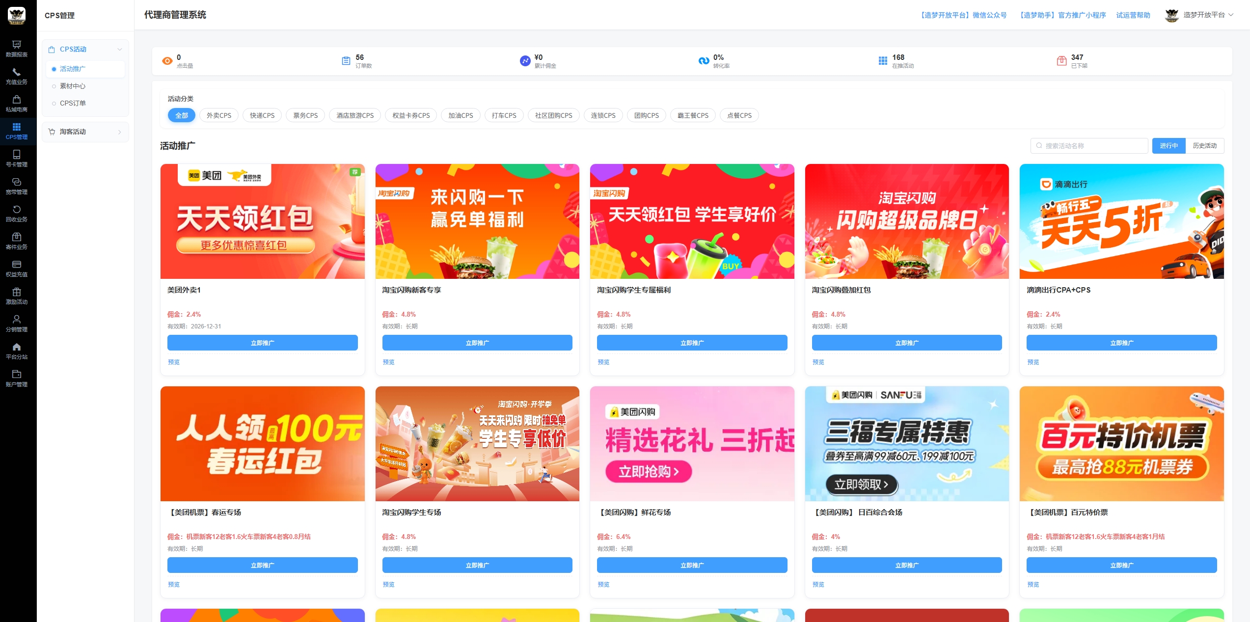This screenshot has height=622, width=1250.
Task: Filter by 加油CPS category
Action: click(x=461, y=115)
